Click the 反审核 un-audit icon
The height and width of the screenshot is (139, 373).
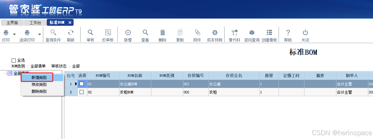[x=108, y=32]
